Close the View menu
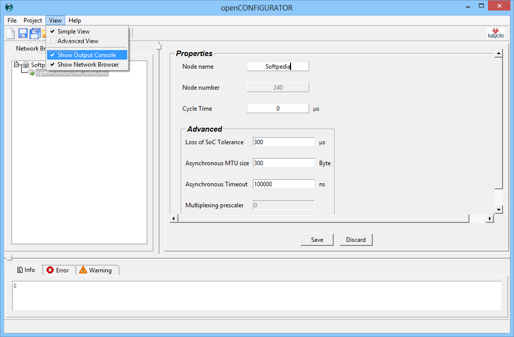Image resolution: width=514 pixels, height=337 pixels. point(56,21)
